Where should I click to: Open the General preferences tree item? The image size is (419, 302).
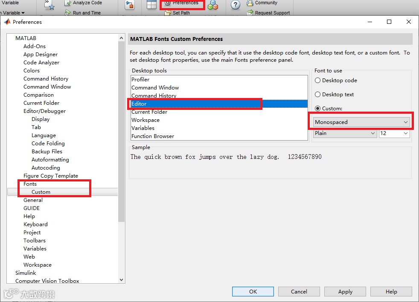(33, 200)
